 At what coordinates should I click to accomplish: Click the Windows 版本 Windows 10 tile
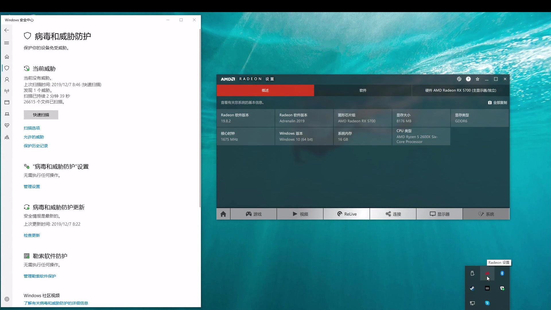click(304, 136)
